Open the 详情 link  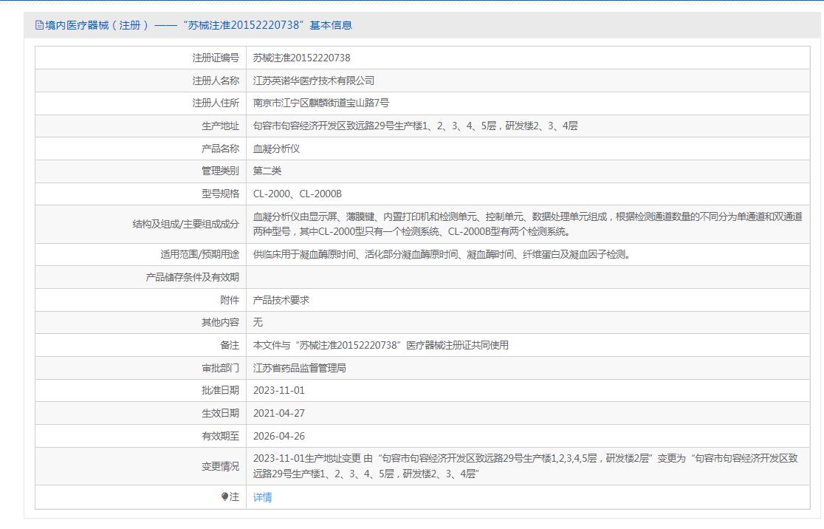262,497
